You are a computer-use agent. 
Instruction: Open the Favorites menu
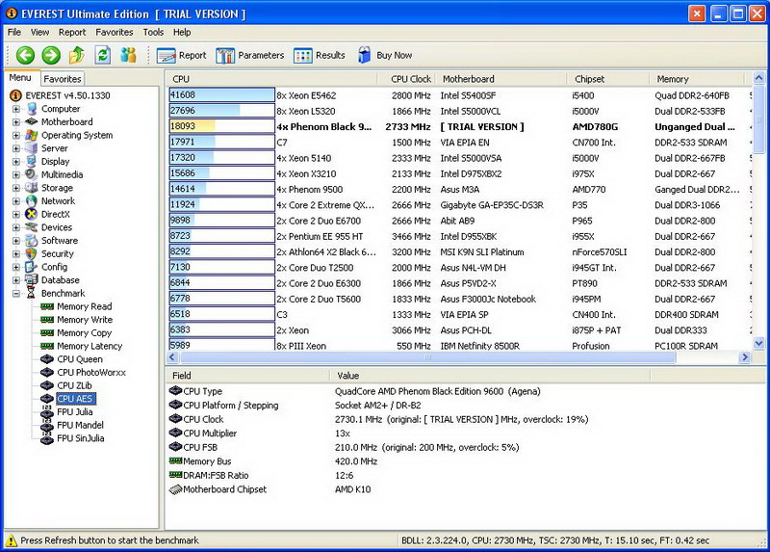pyautogui.click(x=115, y=33)
